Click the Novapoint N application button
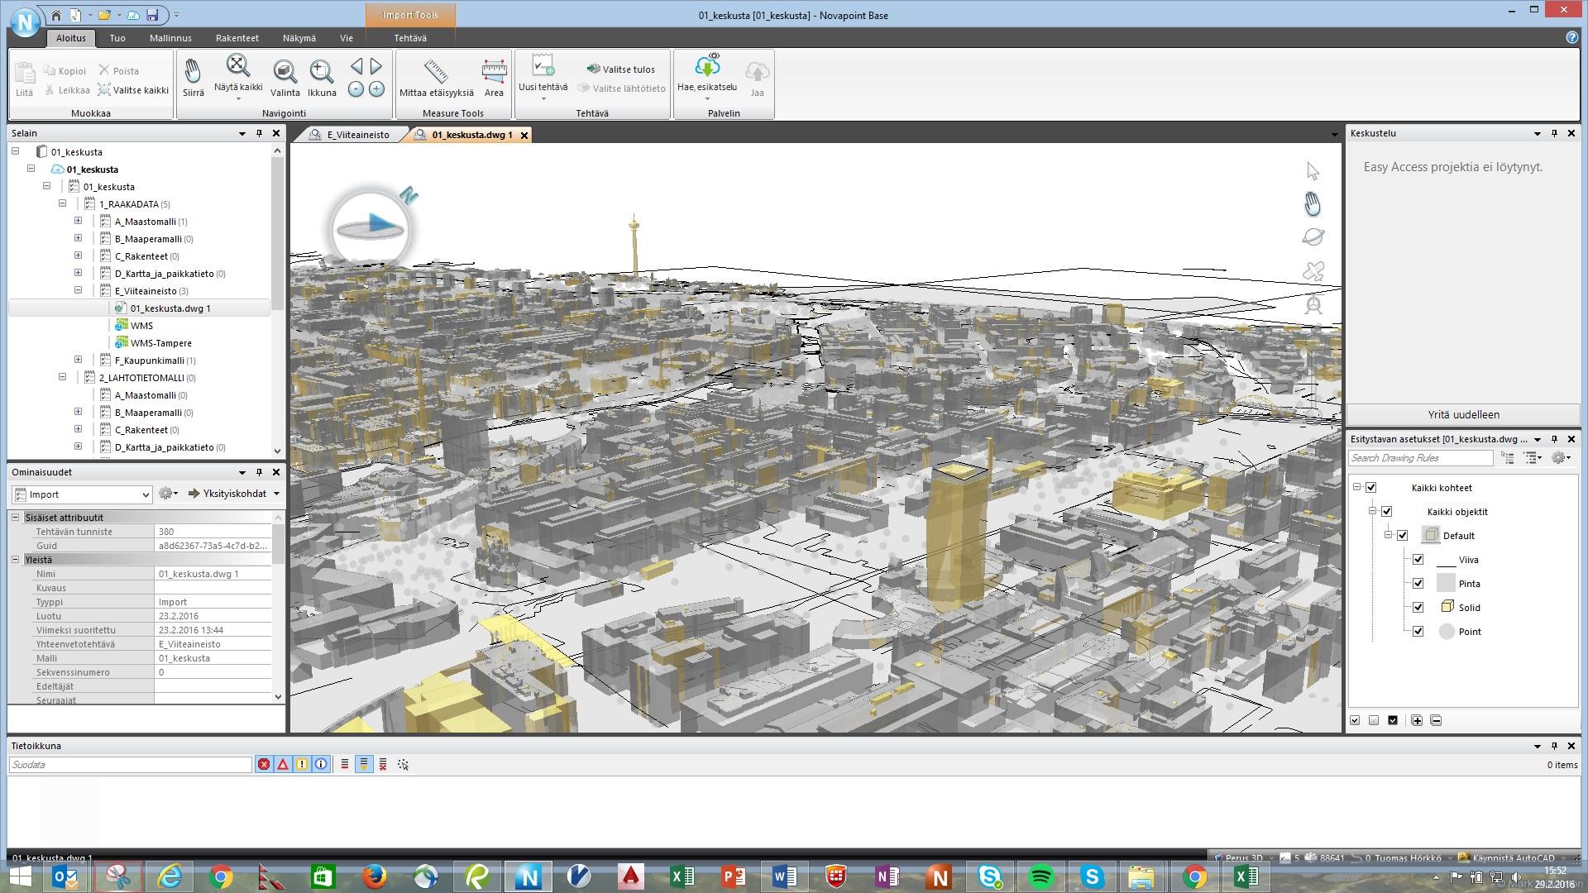This screenshot has width=1588, height=893. (25, 22)
